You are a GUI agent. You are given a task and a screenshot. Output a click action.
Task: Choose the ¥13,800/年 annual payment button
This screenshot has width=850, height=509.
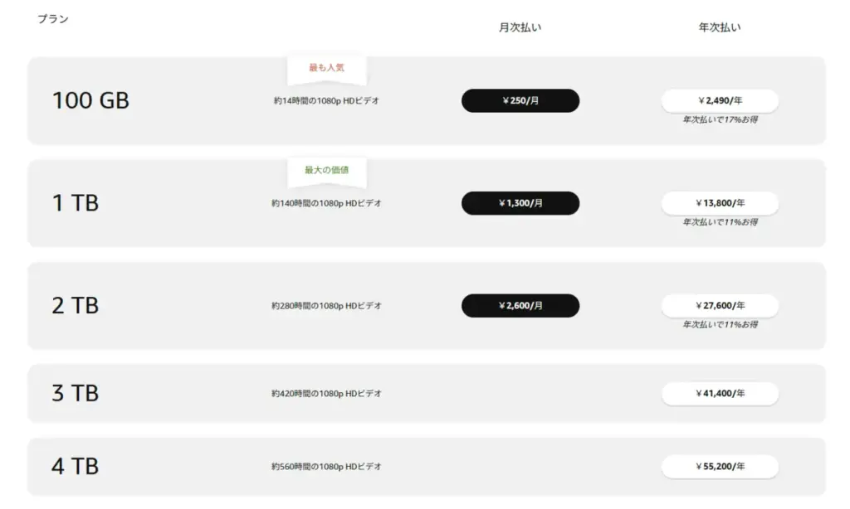click(x=720, y=203)
